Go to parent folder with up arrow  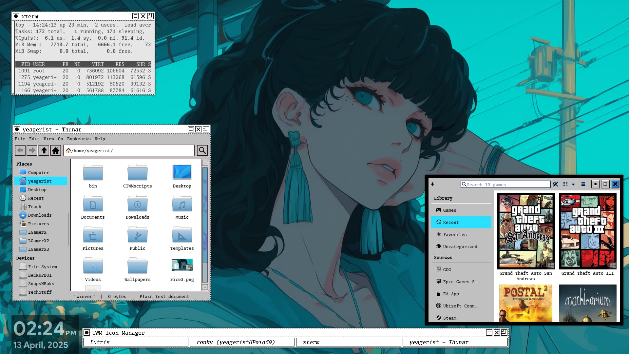coord(44,150)
